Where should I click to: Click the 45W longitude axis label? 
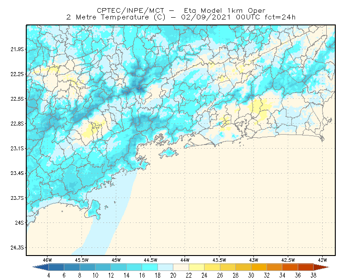click(116, 260)
